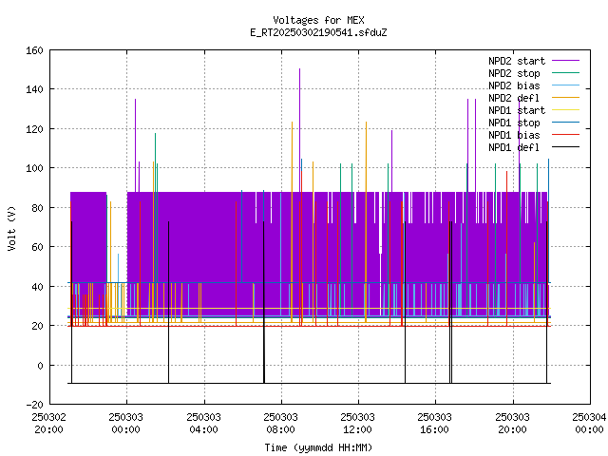The image size is (608, 456).
Task: Click the y-axis tick value 40
Action: tap(37, 287)
